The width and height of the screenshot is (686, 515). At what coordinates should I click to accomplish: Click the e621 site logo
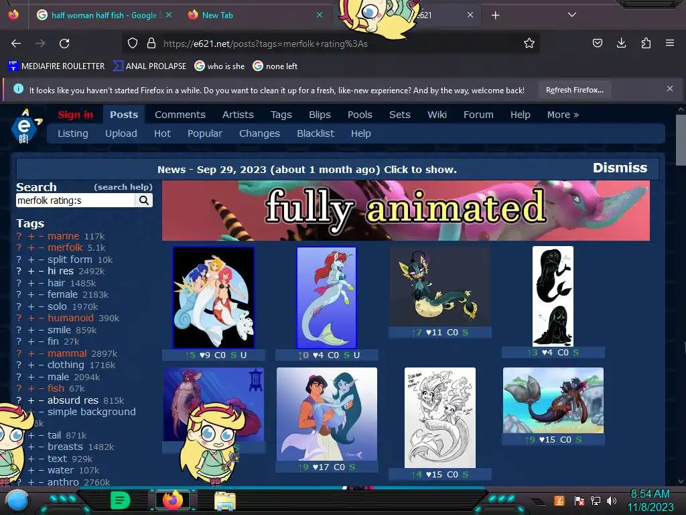[25, 126]
